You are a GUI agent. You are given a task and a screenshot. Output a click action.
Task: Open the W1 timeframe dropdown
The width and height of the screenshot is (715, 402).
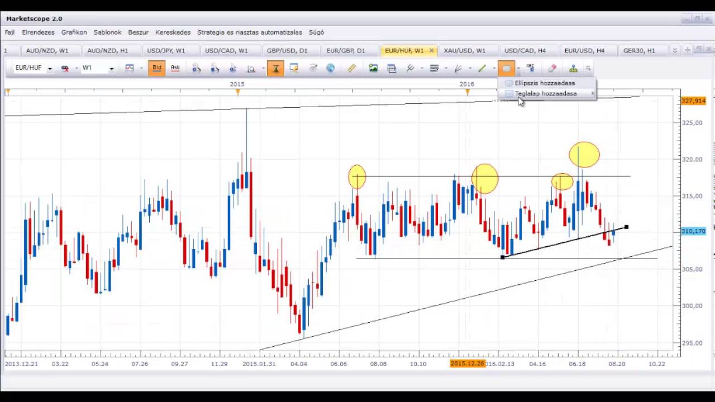(111, 68)
